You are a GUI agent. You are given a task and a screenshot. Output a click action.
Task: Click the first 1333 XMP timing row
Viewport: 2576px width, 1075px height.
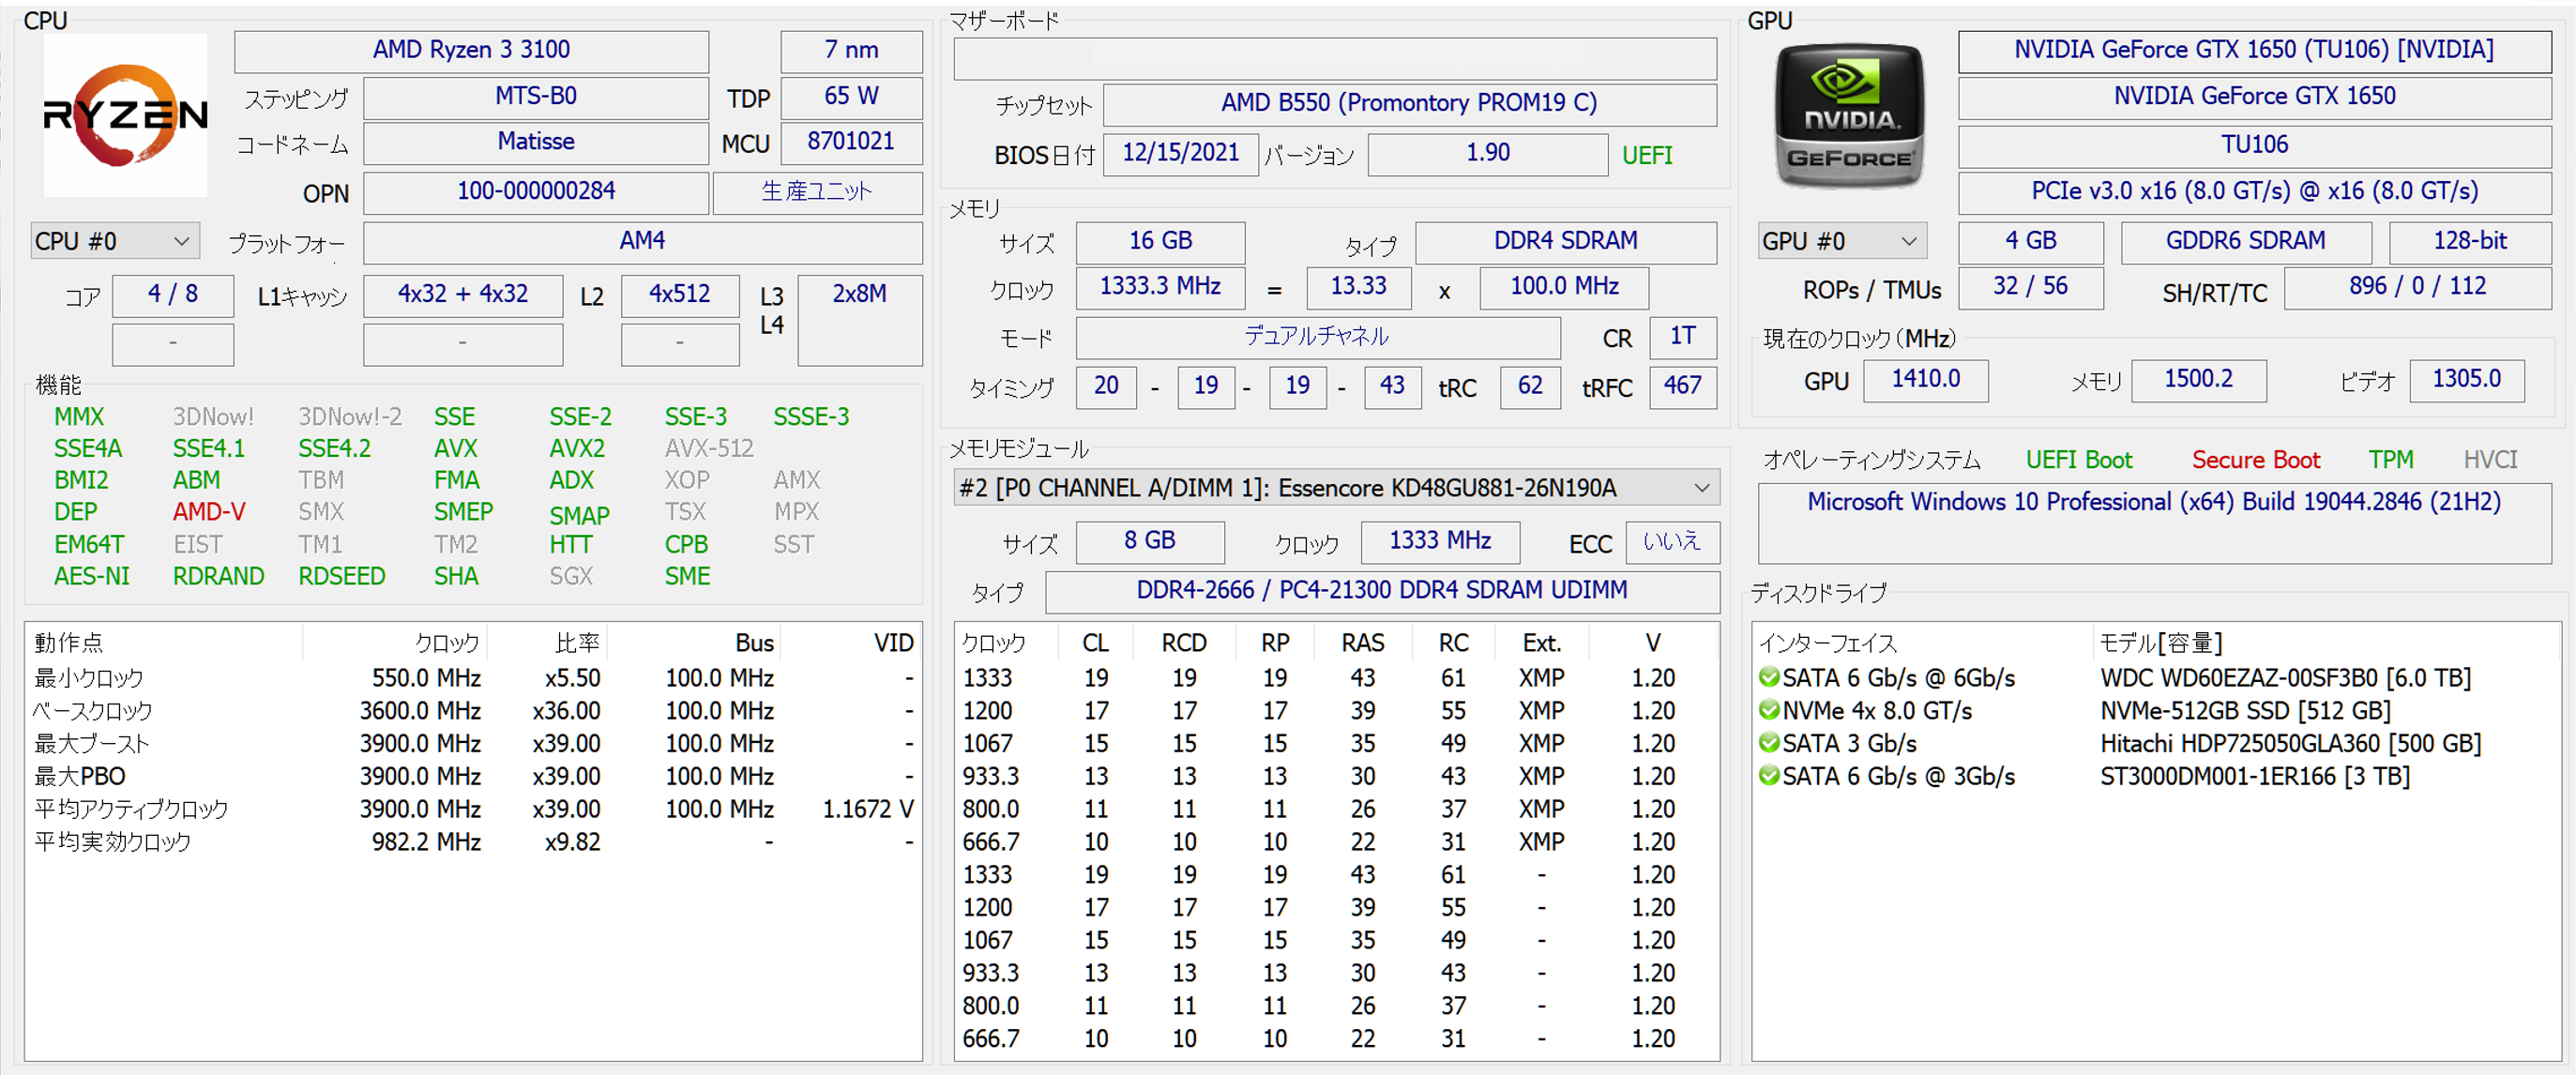[x=1336, y=678]
